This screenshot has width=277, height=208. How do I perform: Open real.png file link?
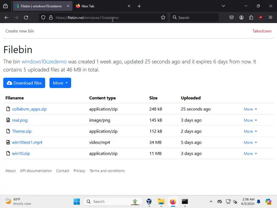[x=20, y=120]
